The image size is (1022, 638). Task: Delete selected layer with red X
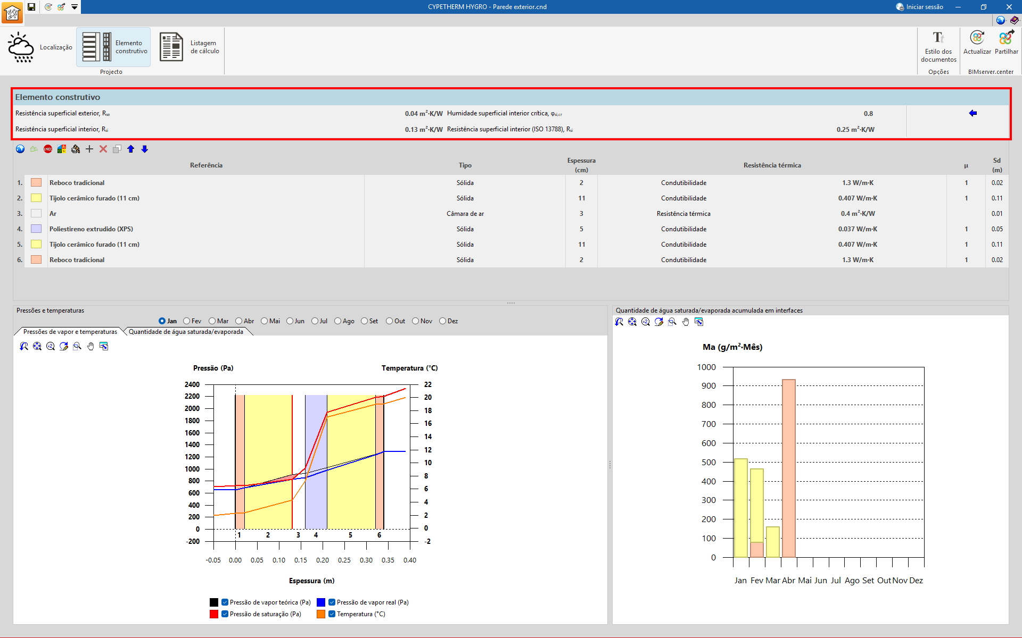click(x=103, y=149)
